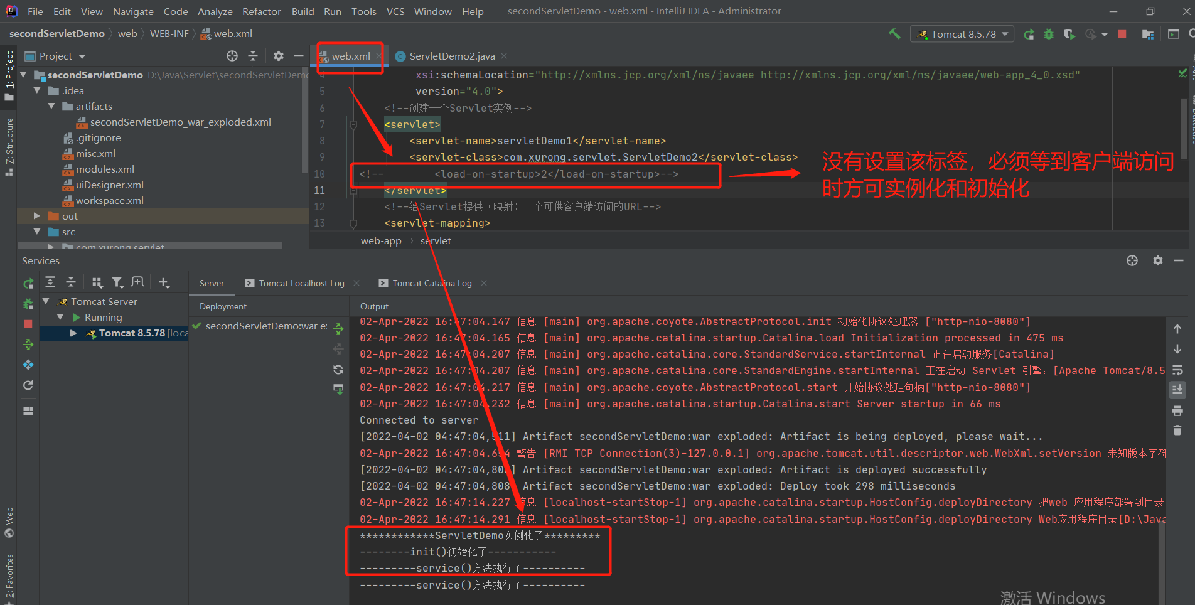This screenshot has width=1195, height=605.
Task: Select workspace.xml in Project tree
Action: click(109, 200)
